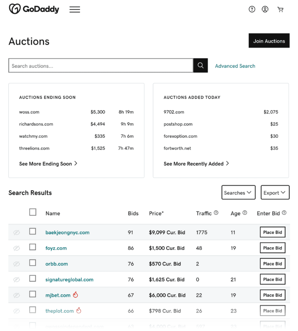Screen dimensions: 298x331
Task: Select the foyz.com row checkbox
Action: click(33, 247)
